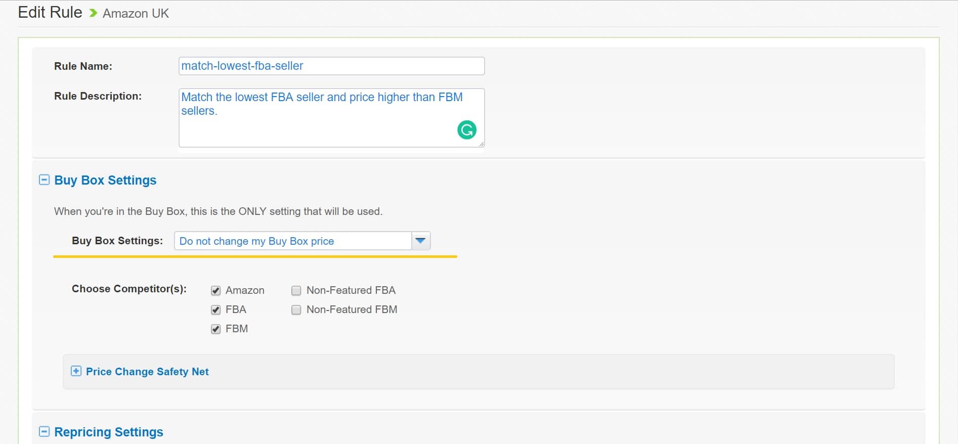Image resolution: width=958 pixels, height=444 pixels.
Task: Click the Repricing Settings section heading
Action: click(109, 432)
